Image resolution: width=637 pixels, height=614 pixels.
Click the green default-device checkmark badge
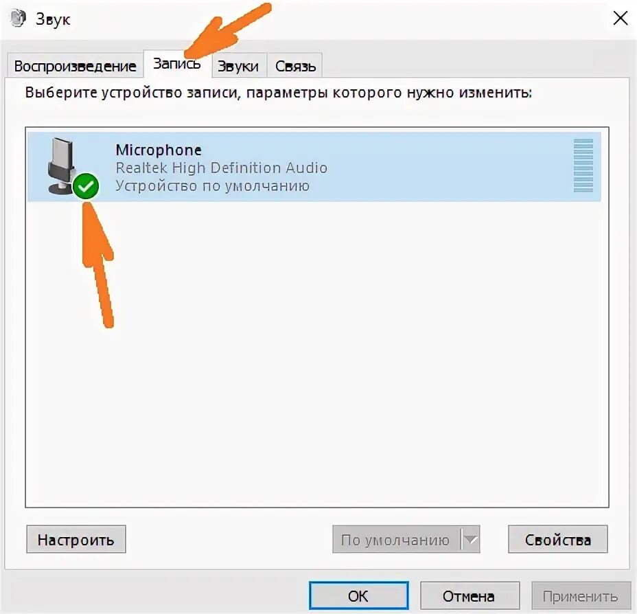tap(86, 186)
